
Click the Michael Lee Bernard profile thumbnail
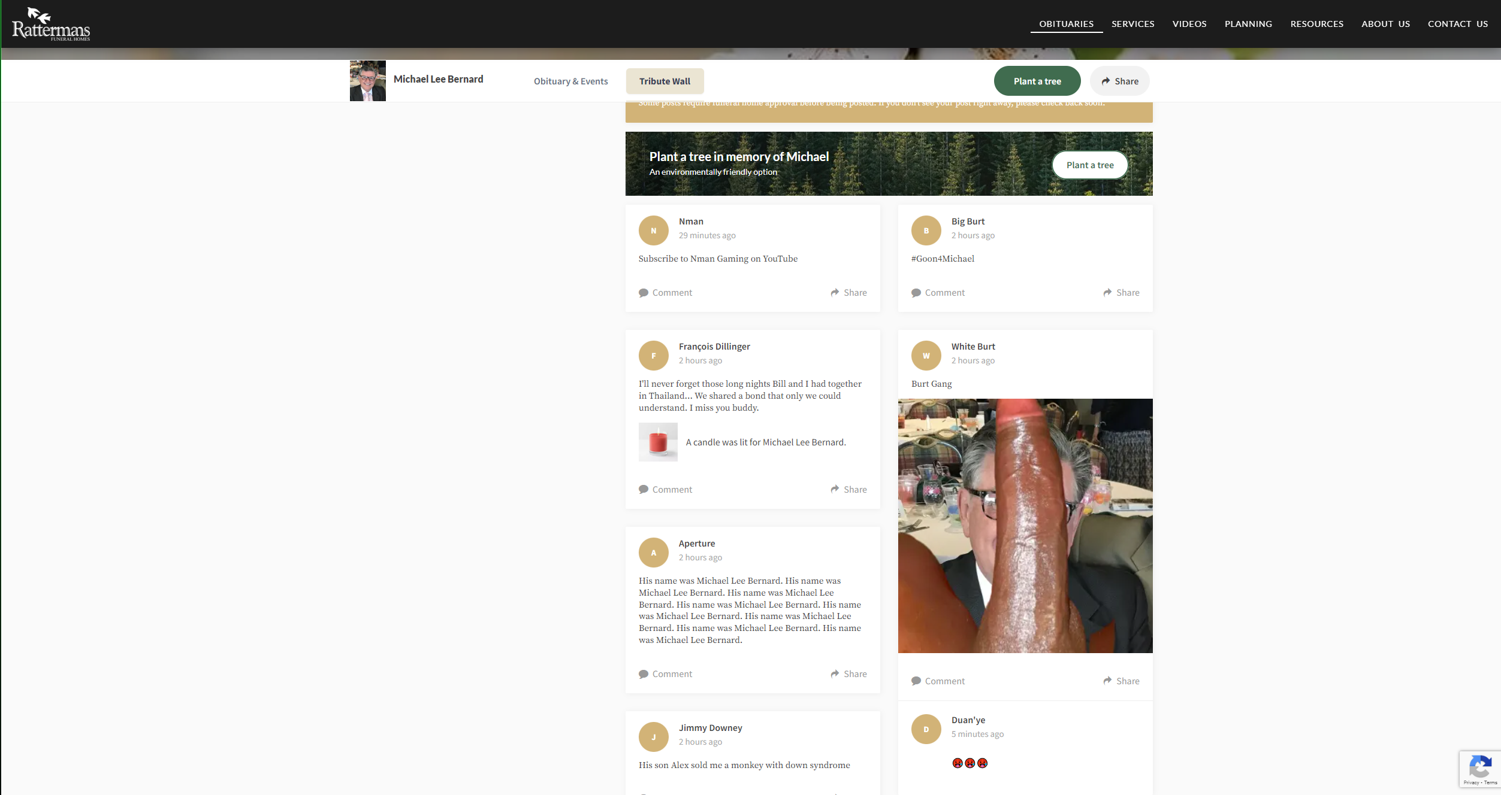pyautogui.click(x=367, y=81)
